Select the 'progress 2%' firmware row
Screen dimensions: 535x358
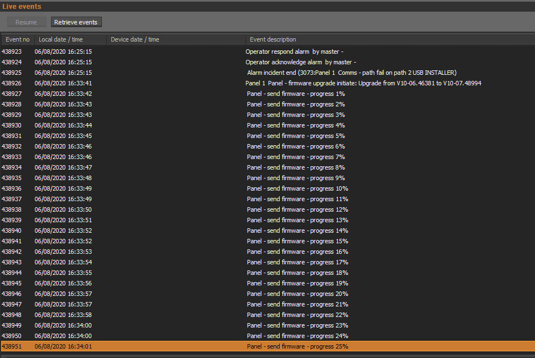coord(267,104)
